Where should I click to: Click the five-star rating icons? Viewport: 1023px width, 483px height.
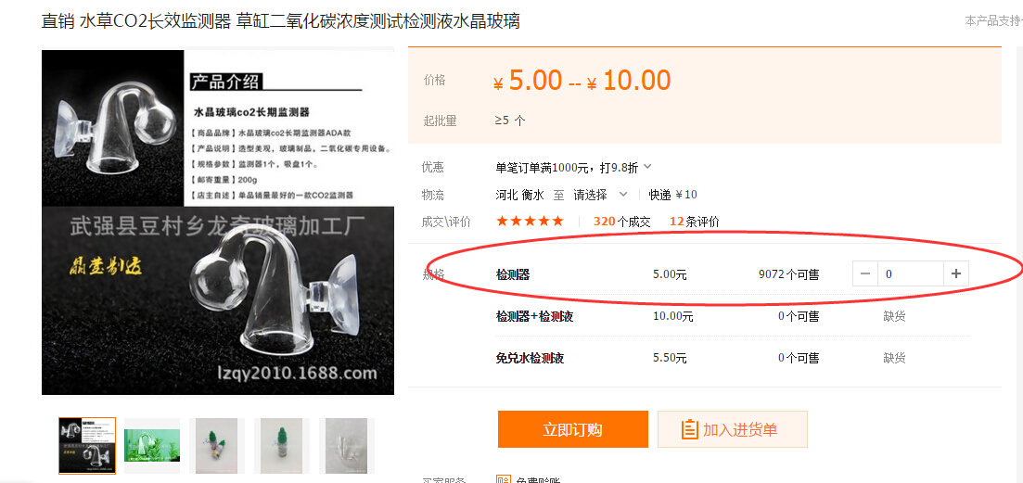(529, 221)
